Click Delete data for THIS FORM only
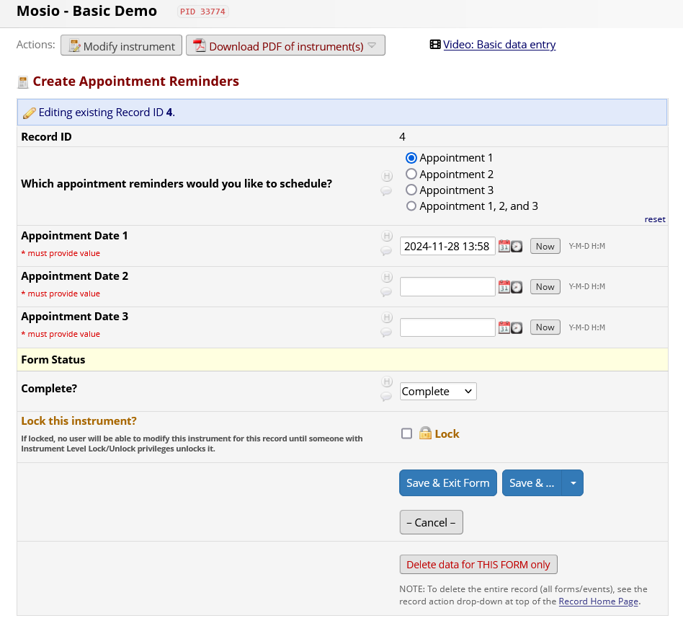Screen dimensions: 683x626 point(478,565)
